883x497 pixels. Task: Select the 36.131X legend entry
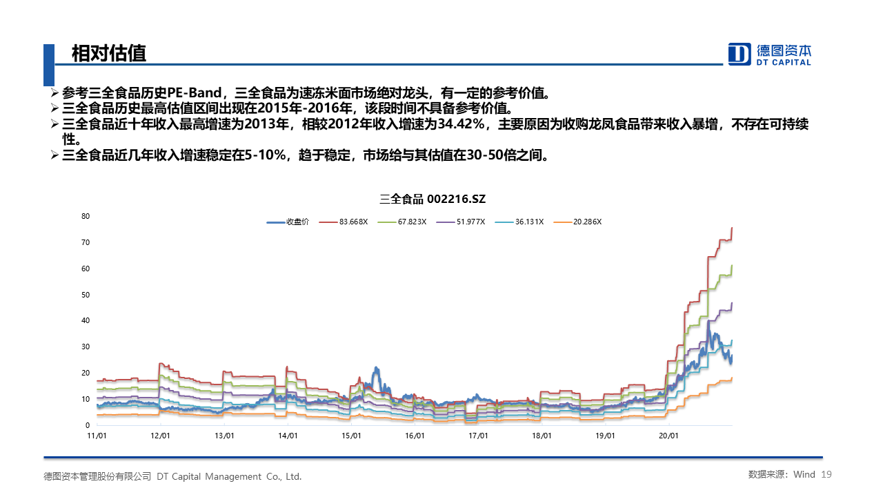pos(521,222)
